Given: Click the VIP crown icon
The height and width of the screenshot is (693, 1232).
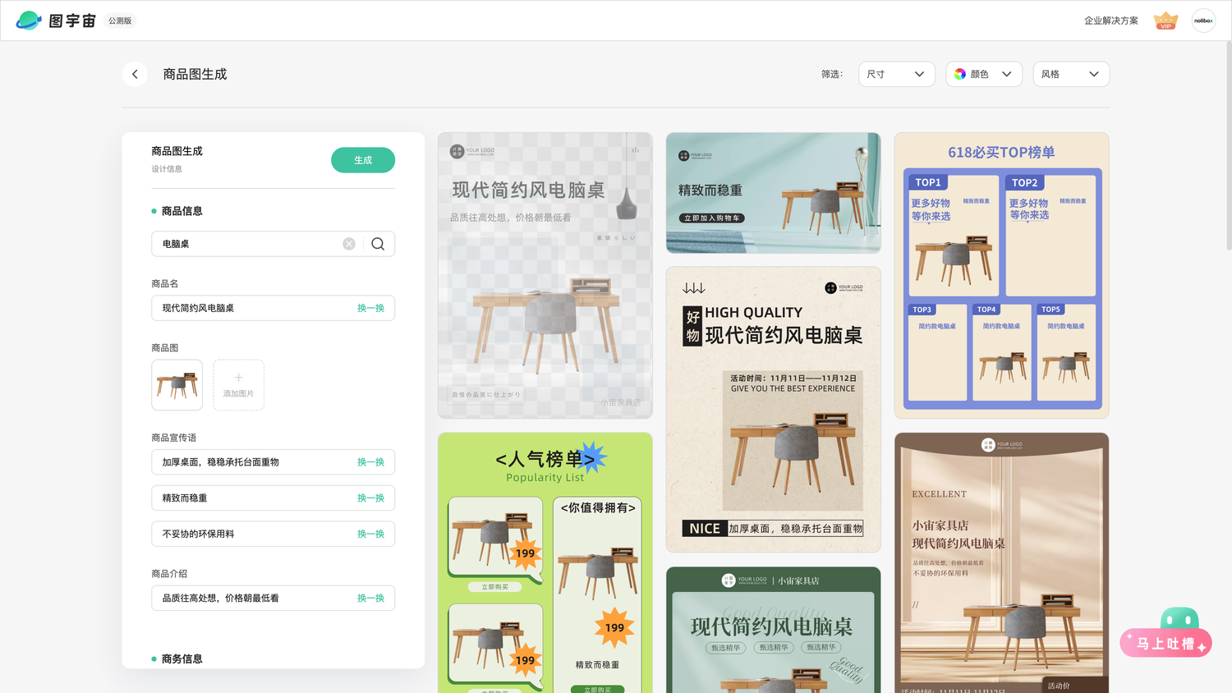Looking at the screenshot, I should (1165, 21).
